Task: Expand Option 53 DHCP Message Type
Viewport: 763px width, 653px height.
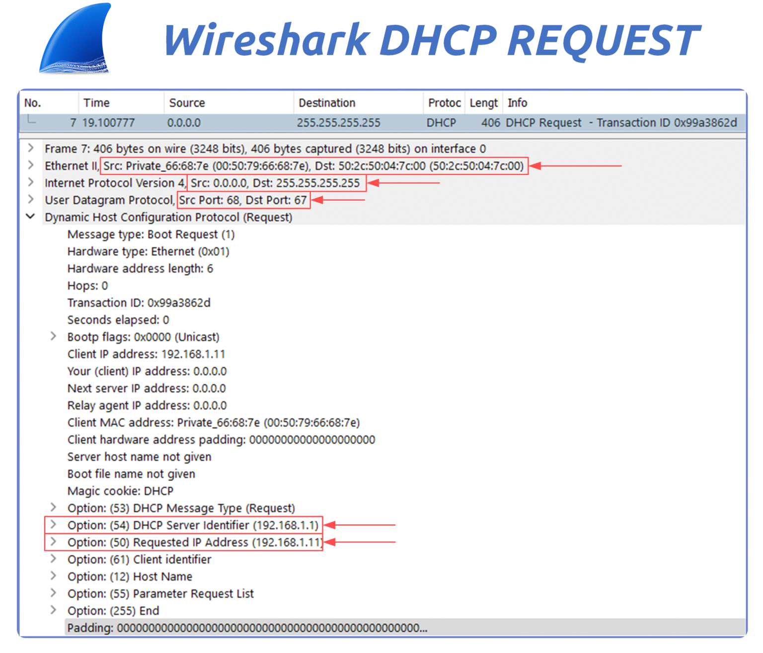Action: [53, 507]
